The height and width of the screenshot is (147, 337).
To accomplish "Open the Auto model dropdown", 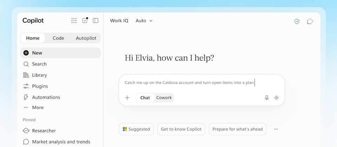I will click(x=144, y=21).
